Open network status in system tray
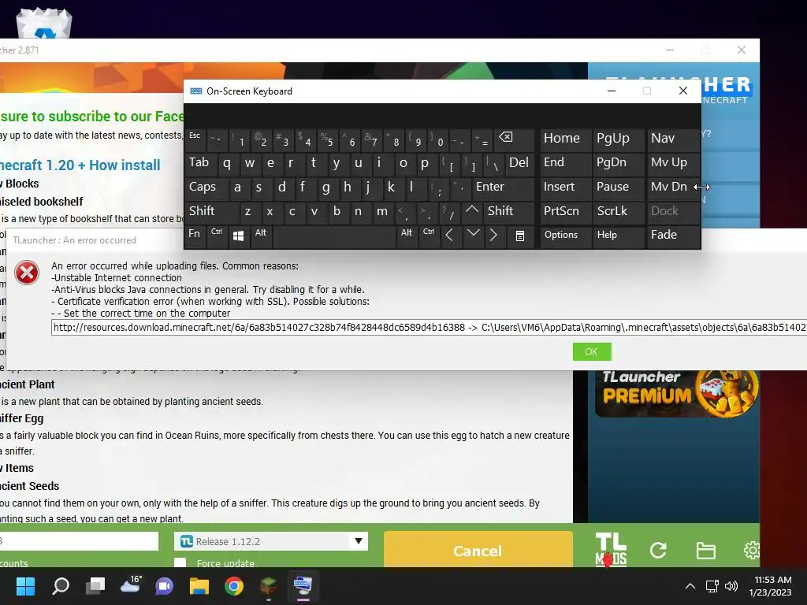 click(712, 586)
